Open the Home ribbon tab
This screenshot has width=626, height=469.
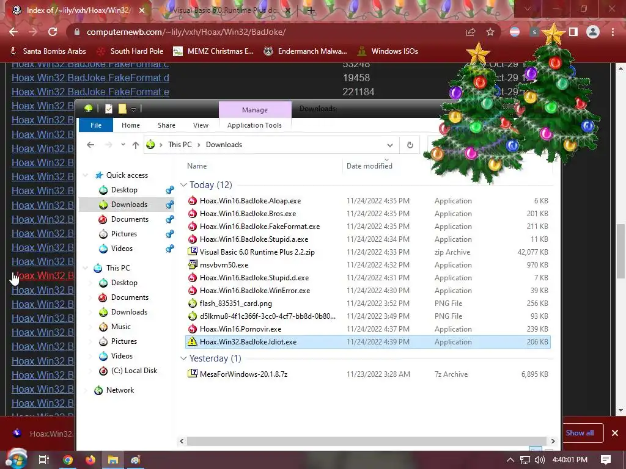[131, 125]
